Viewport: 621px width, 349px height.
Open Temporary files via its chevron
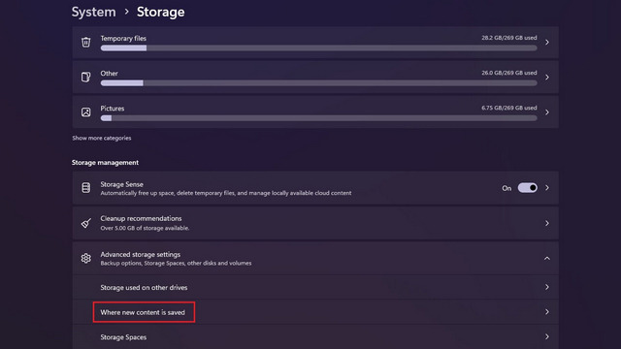(x=547, y=42)
